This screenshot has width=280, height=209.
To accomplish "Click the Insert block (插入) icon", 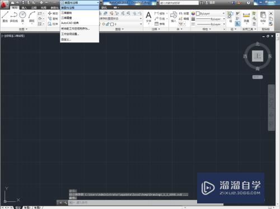I will tap(174, 17).
